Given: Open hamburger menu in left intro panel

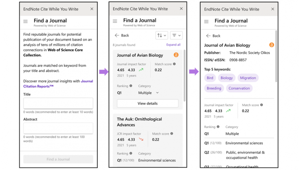Looking at the screenshot, I should coord(26,21).
